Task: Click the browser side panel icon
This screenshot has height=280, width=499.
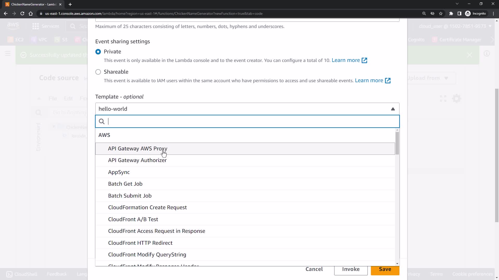Action: pyautogui.click(x=459, y=13)
